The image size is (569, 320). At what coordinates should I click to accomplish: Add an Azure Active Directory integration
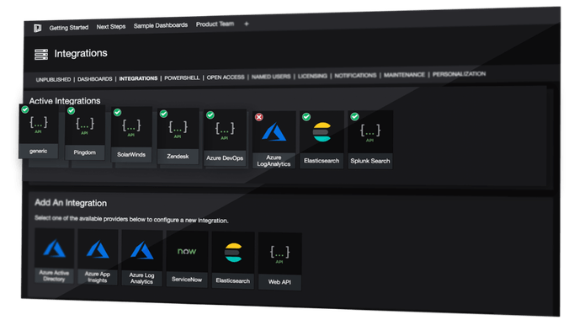coord(55,255)
